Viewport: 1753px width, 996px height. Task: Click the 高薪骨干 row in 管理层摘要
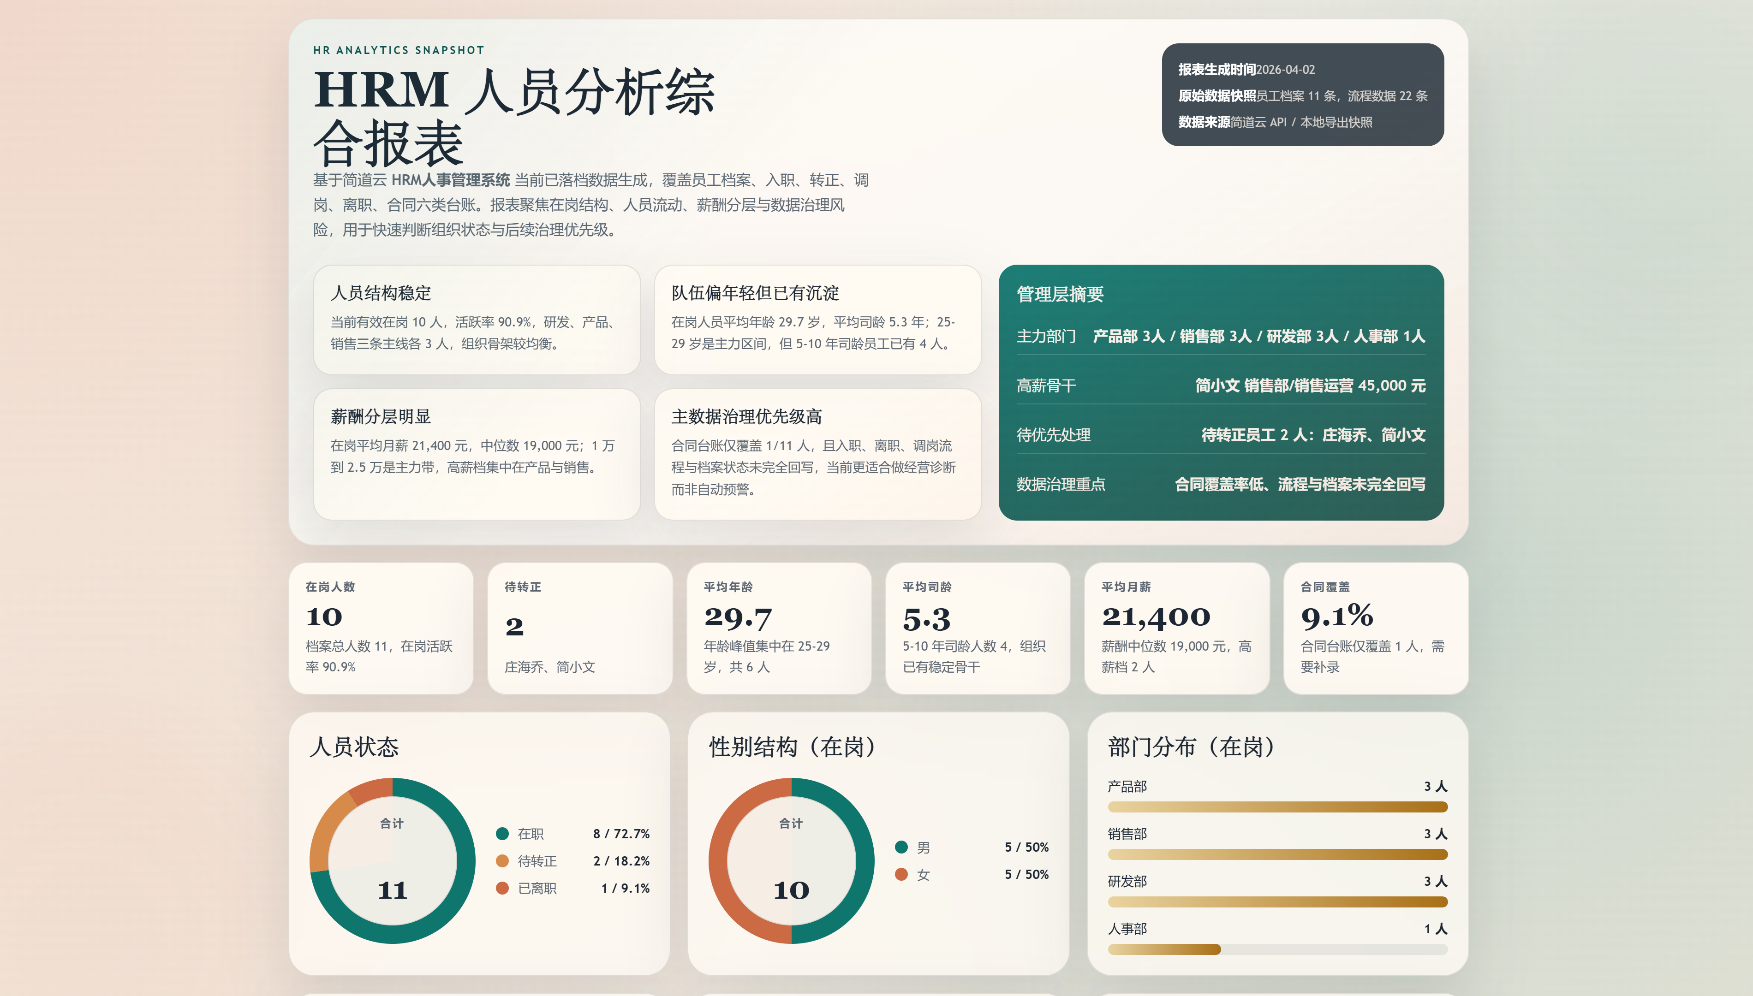click(x=1221, y=386)
